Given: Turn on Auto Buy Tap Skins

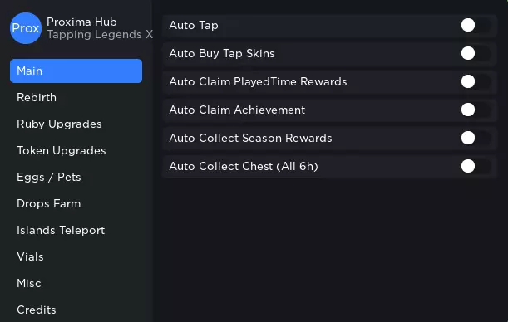Looking at the screenshot, I should coord(476,53).
